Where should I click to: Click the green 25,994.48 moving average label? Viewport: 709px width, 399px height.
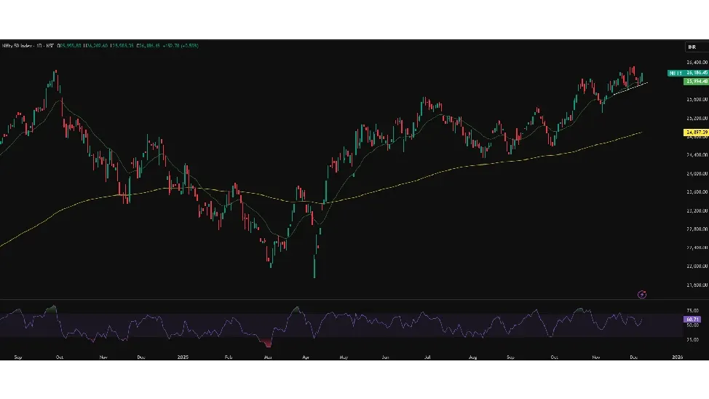pos(697,82)
